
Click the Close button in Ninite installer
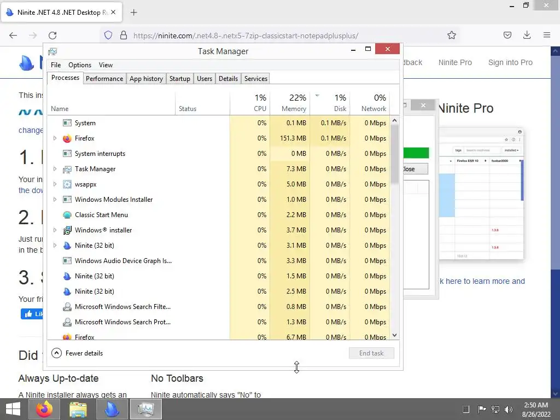click(x=416, y=169)
